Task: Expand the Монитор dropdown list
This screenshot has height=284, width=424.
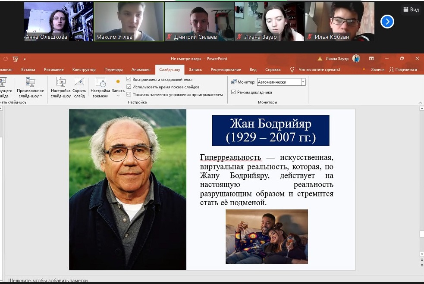Action: point(303,82)
